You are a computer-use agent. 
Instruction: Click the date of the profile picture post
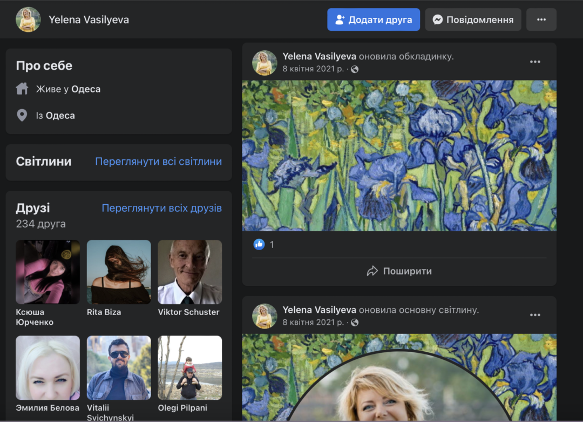[313, 322]
